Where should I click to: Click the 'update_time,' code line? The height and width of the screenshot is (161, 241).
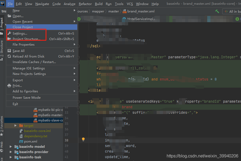tap(117, 157)
